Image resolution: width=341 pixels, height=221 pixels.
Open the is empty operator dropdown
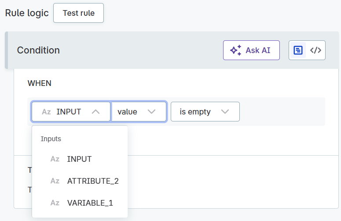tap(205, 112)
